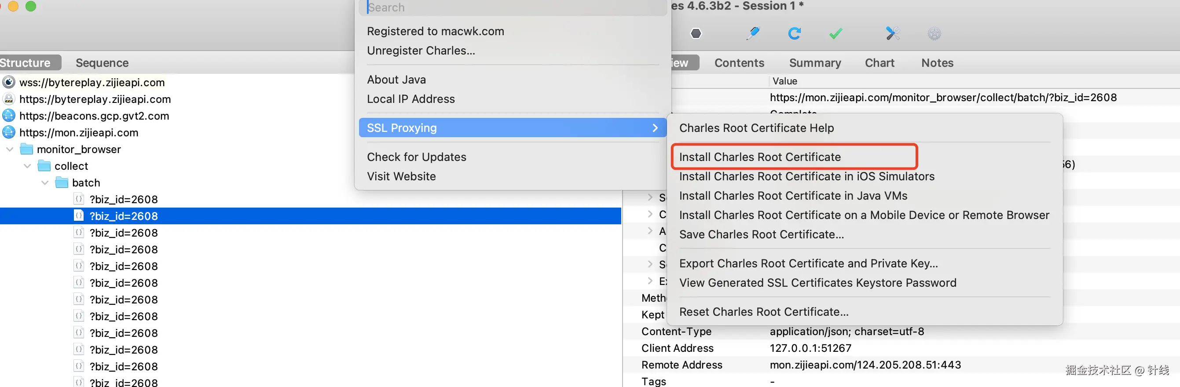Open the Tools wrench icon
The image size is (1180, 387).
click(892, 33)
